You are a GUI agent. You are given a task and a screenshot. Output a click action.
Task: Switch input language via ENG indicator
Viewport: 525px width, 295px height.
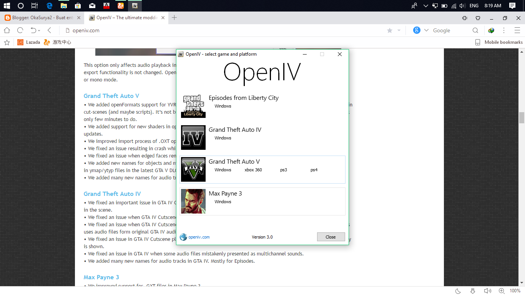pyautogui.click(x=474, y=6)
